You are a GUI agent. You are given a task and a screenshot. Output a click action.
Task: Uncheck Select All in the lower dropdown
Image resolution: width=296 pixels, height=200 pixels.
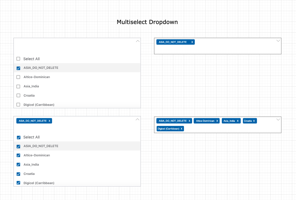pos(18,137)
